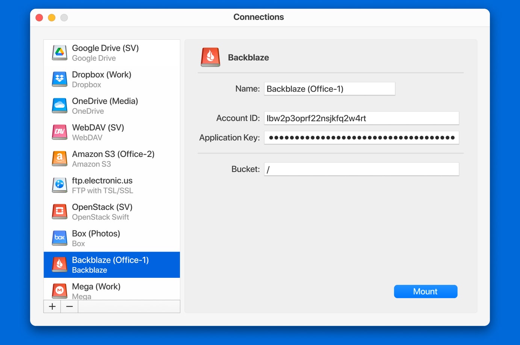Select the Amazon S3 (Office-2) entry

[x=112, y=159]
